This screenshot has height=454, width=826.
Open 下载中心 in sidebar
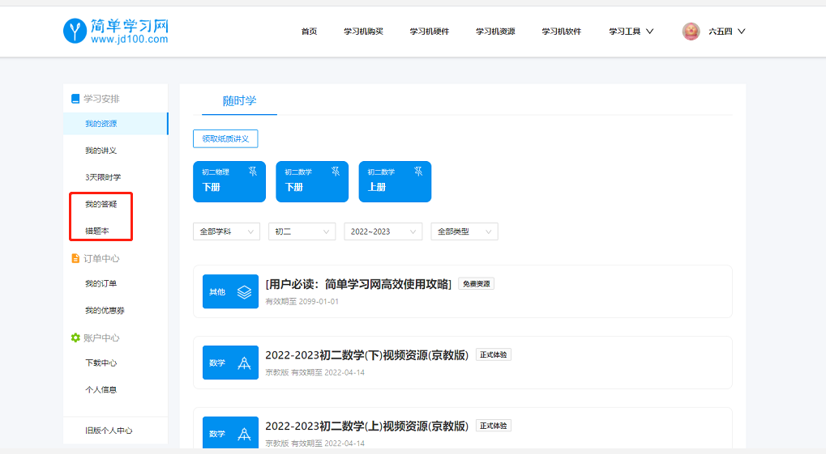(x=101, y=363)
